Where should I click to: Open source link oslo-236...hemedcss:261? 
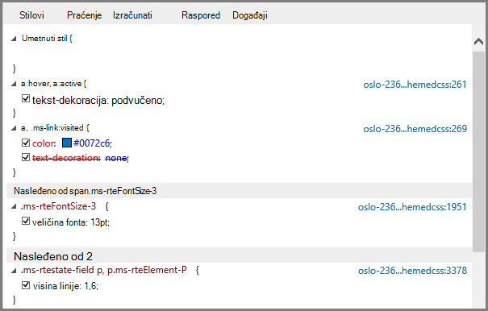click(415, 85)
